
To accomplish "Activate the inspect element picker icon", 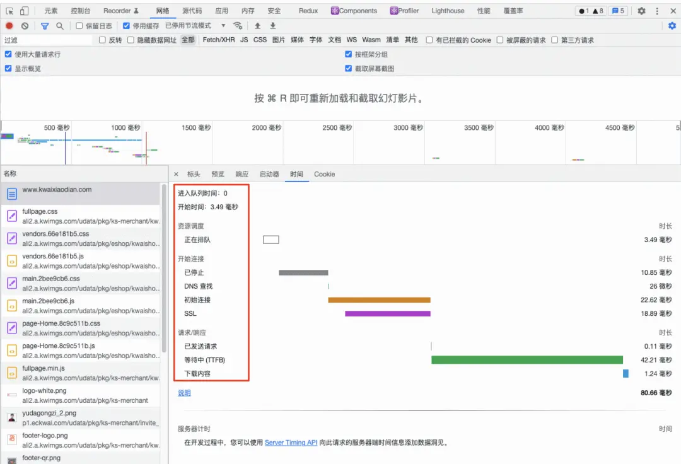I will (x=9, y=11).
